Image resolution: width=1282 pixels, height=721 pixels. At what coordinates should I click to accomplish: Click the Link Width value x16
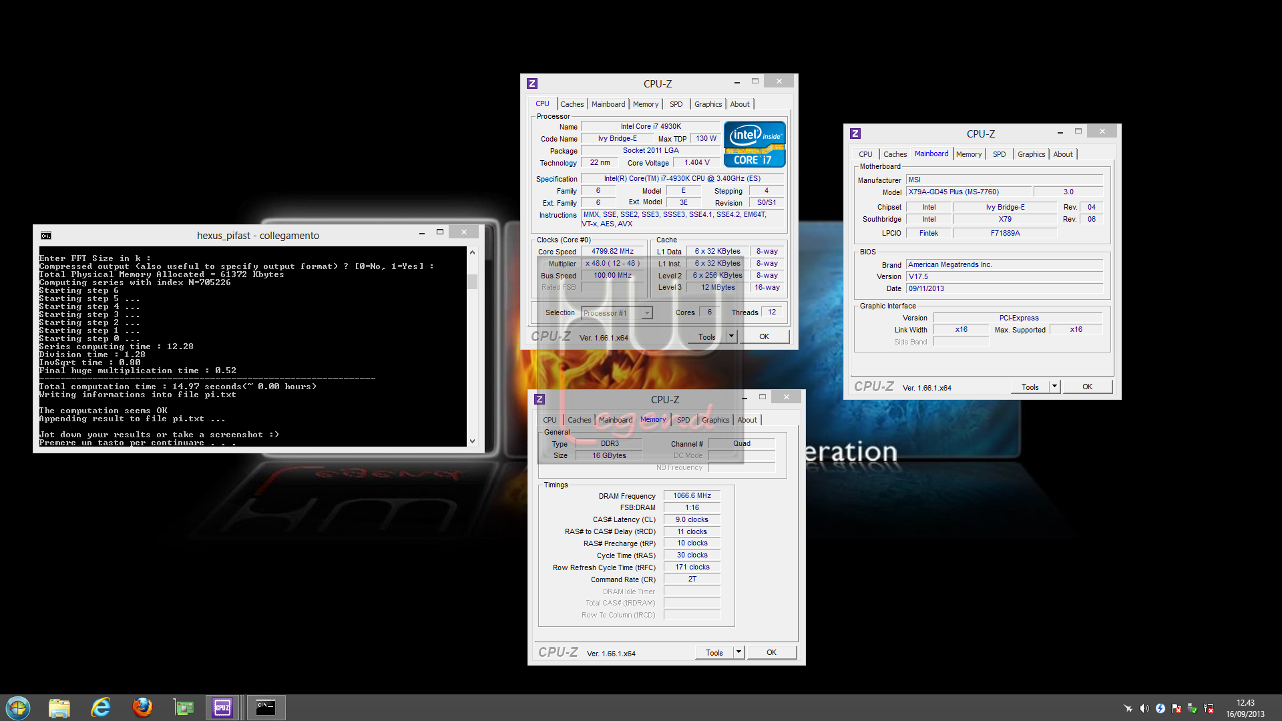click(961, 329)
